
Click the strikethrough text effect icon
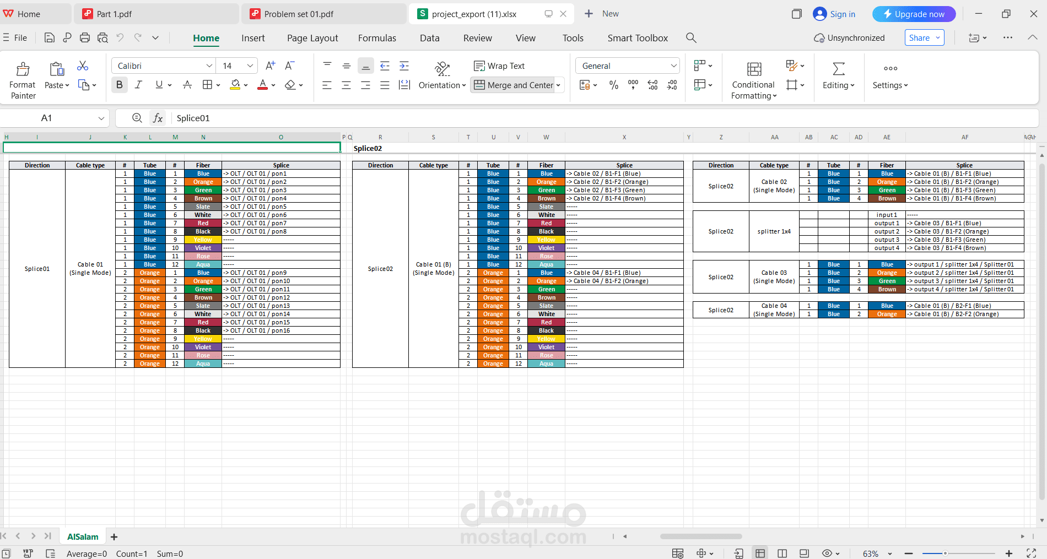coord(187,85)
